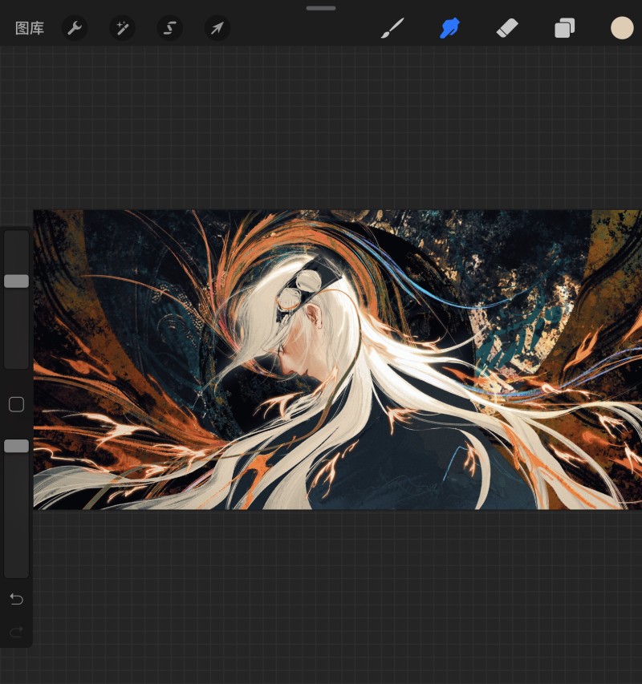Activate the Transform arrow tool
The width and height of the screenshot is (642, 684).
pos(217,28)
